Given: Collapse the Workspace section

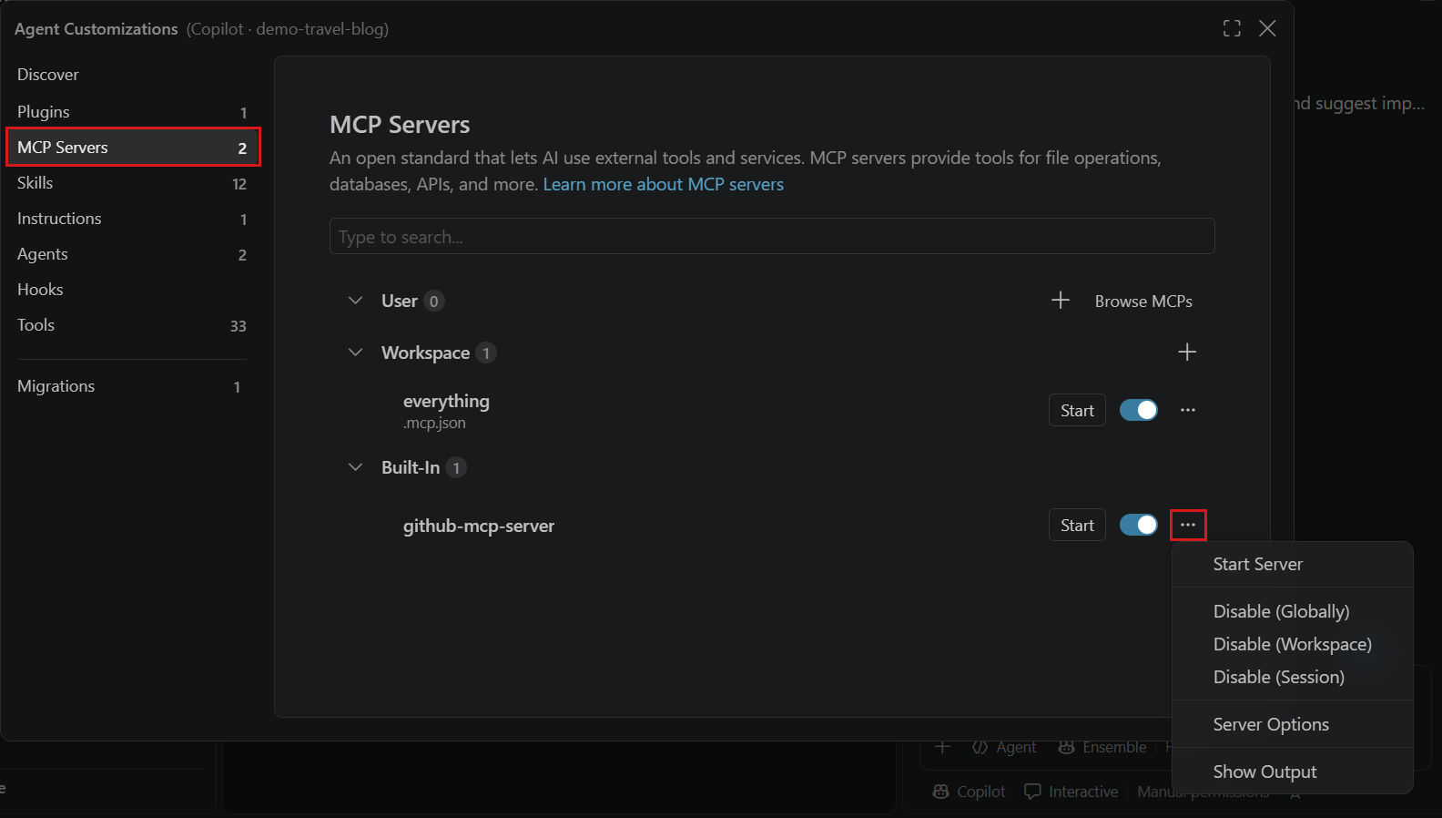Looking at the screenshot, I should click(356, 353).
